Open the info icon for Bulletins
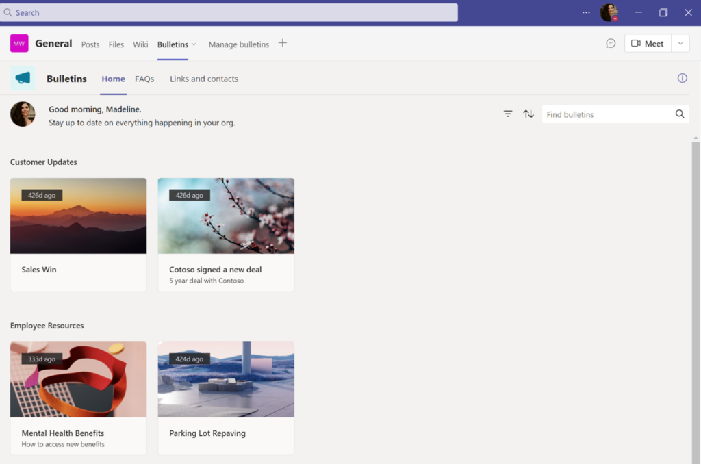 click(x=683, y=78)
